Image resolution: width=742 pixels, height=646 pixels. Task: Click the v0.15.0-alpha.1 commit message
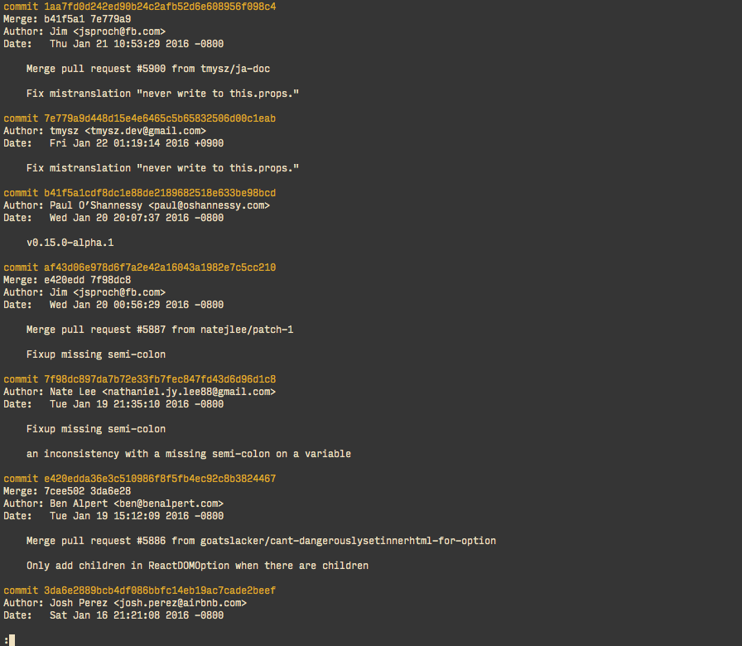tap(70, 243)
